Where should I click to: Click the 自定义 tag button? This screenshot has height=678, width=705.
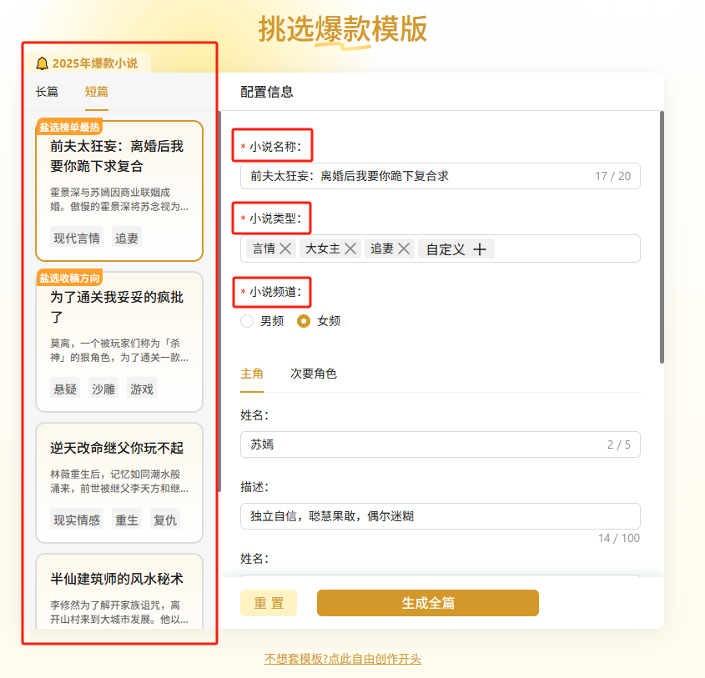(x=456, y=249)
